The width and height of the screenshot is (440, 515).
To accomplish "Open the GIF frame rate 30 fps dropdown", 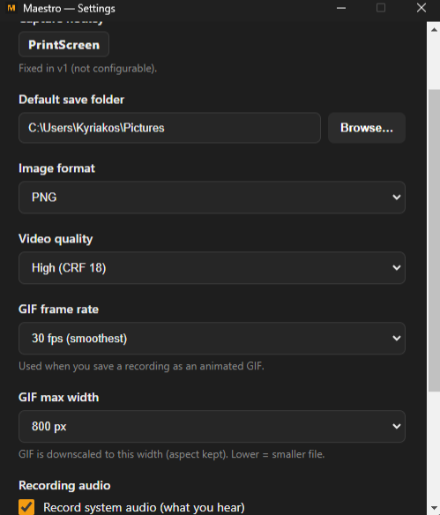I will 212,338.
